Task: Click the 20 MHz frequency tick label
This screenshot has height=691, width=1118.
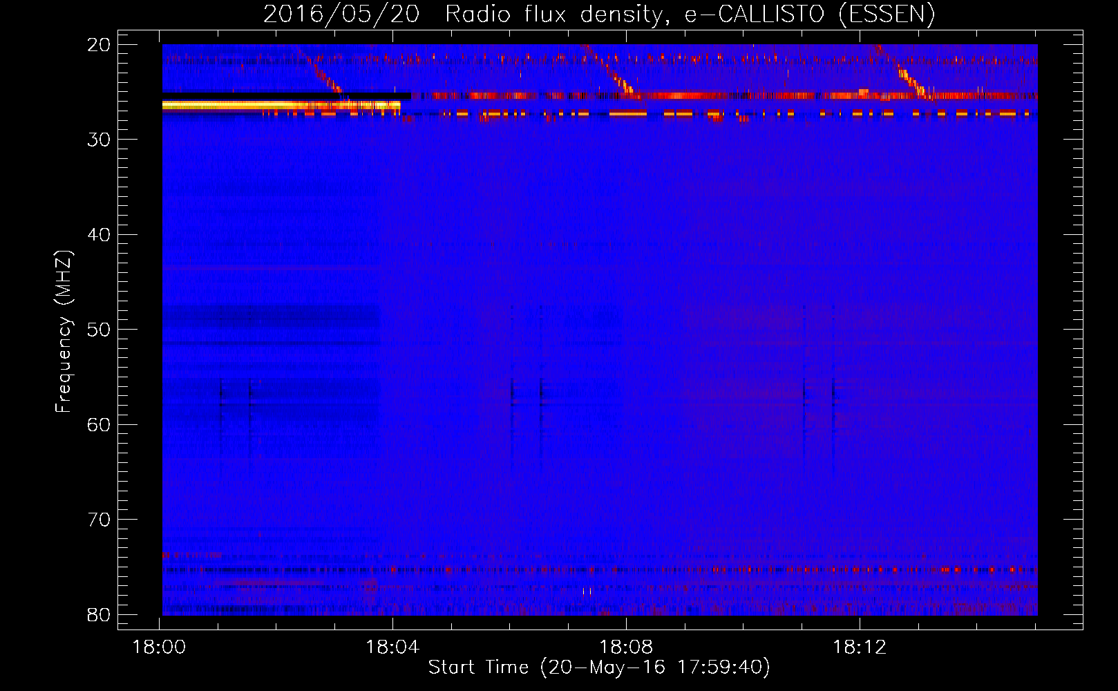Action: [x=100, y=44]
